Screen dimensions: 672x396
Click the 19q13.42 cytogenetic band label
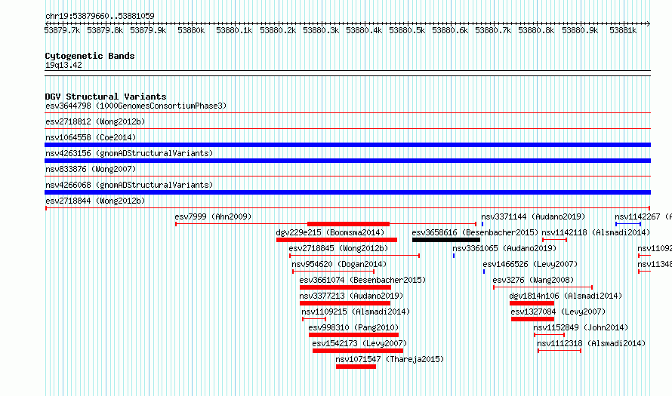(63, 65)
